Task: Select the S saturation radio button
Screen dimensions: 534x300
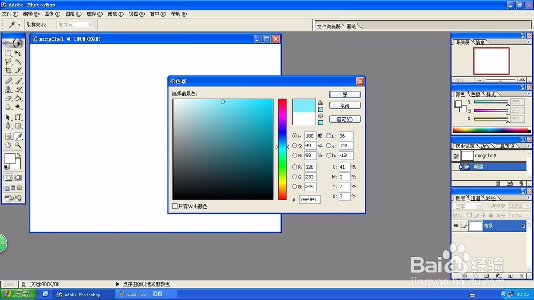Action: (295, 145)
